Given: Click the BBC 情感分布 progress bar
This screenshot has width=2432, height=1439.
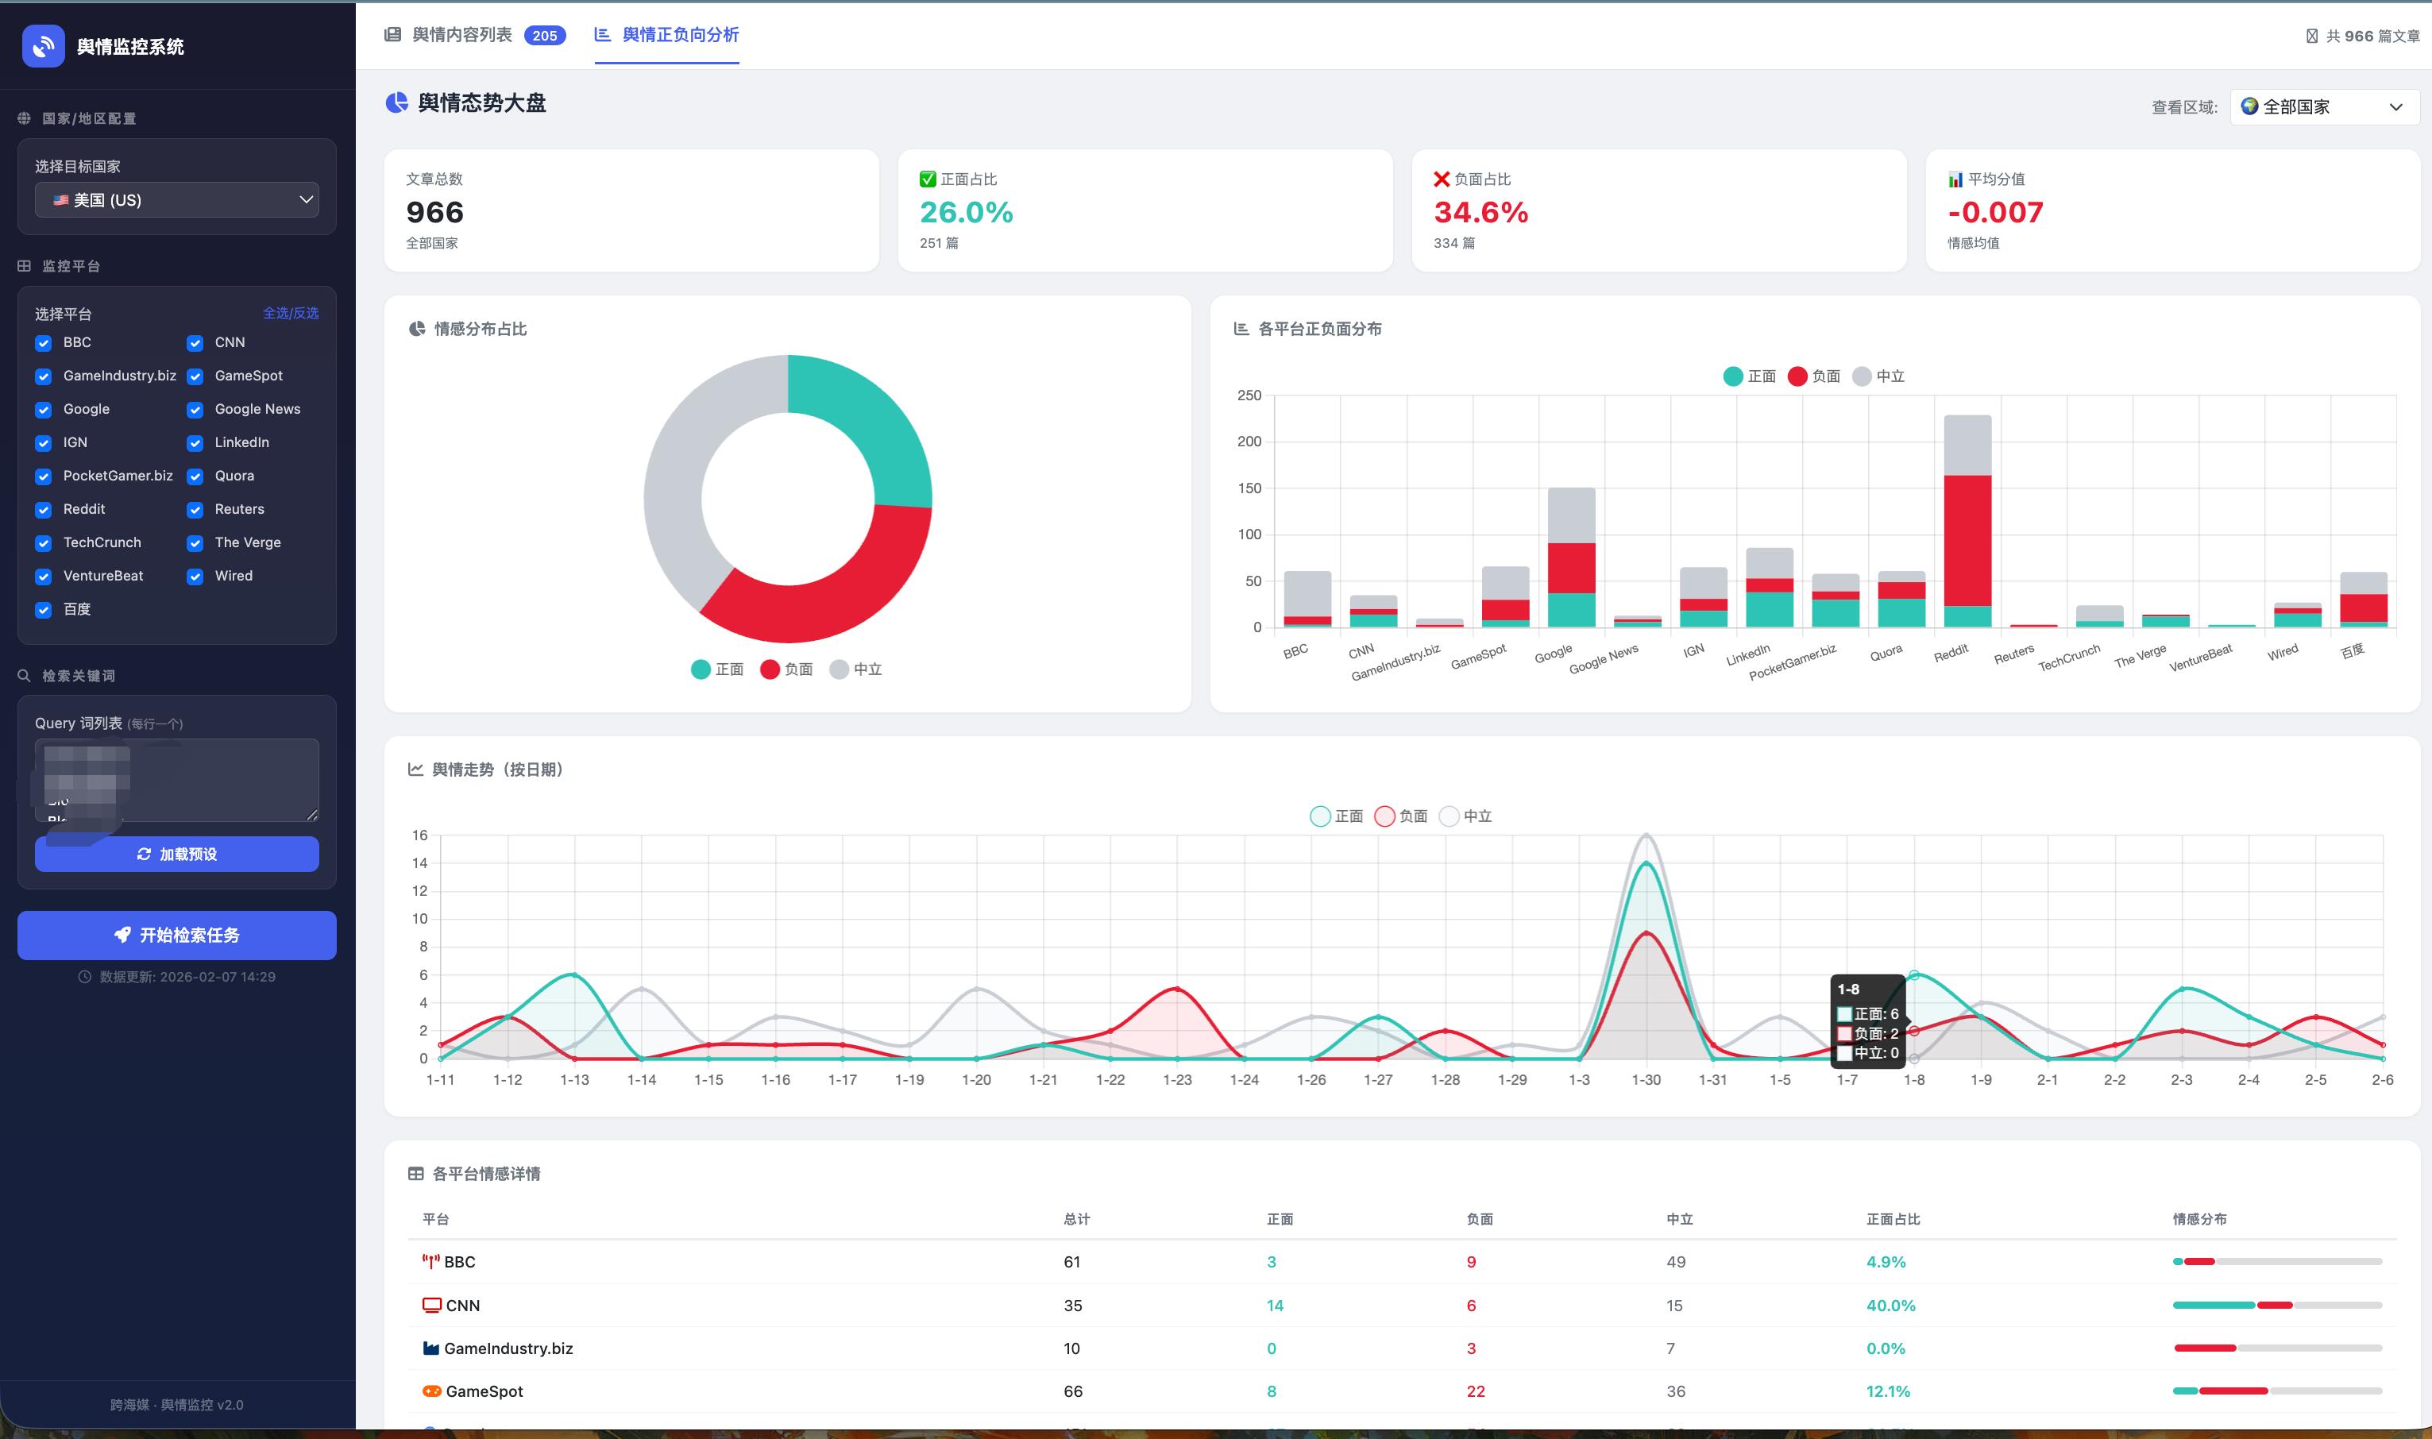Looking at the screenshot, I should pyautogui.click(x=2277, y=1262).
